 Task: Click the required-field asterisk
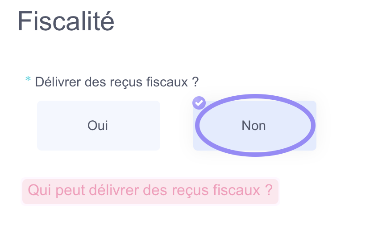click(x=28, y=79)
